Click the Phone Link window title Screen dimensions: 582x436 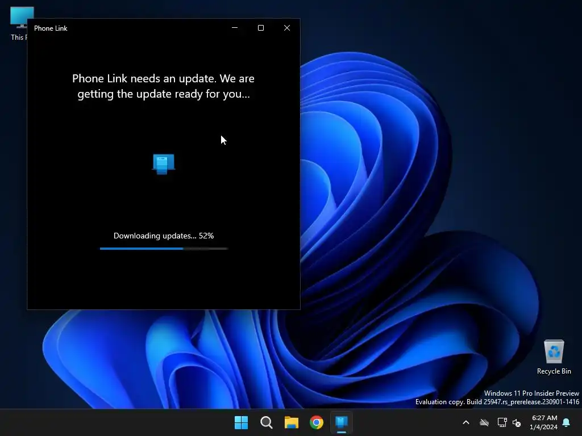51,28
